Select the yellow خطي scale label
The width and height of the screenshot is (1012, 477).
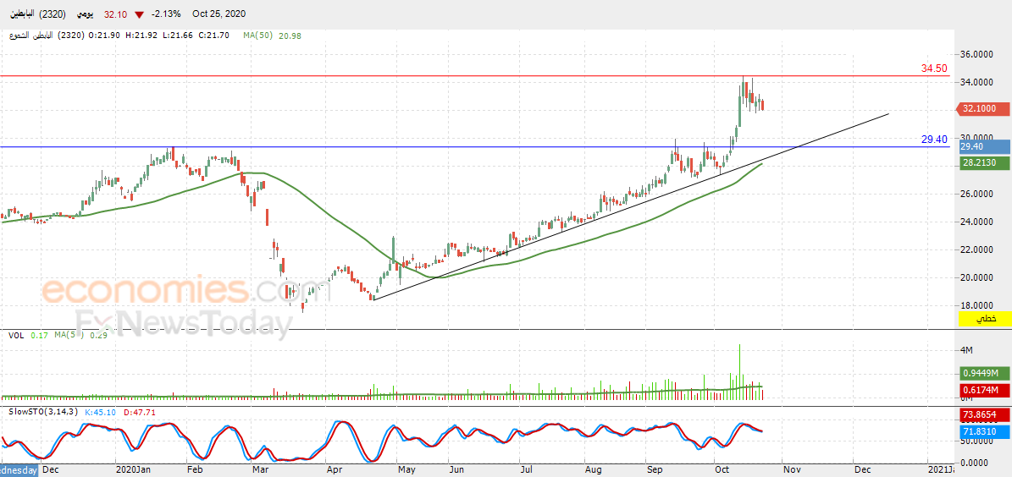click(x=984, y=319)
